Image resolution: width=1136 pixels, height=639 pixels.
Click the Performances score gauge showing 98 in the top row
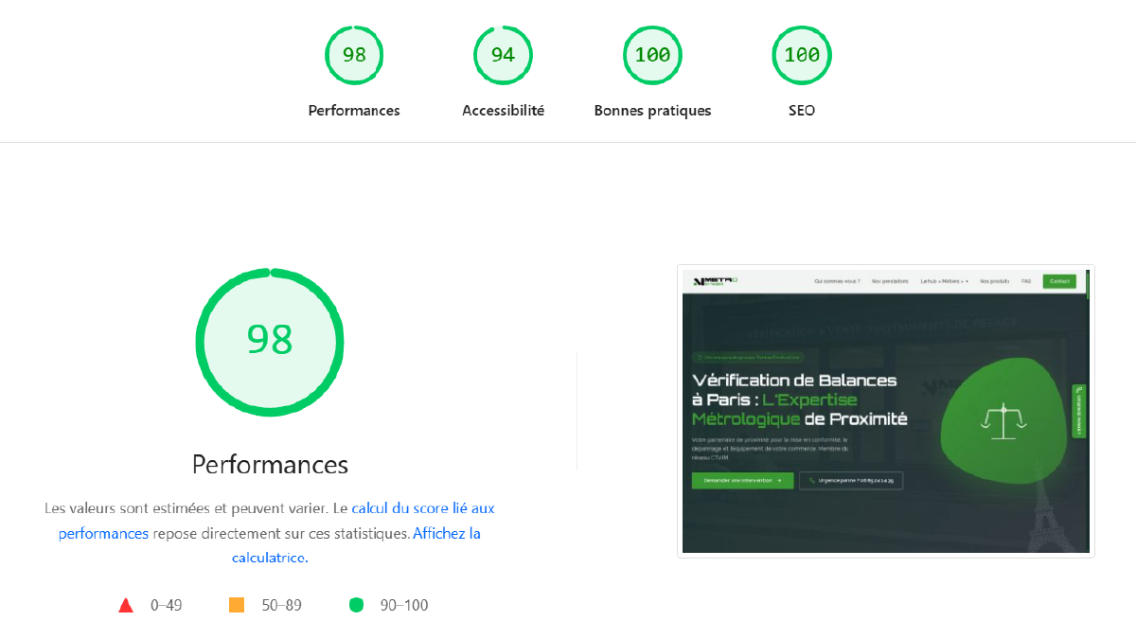(x=354, y=55)
